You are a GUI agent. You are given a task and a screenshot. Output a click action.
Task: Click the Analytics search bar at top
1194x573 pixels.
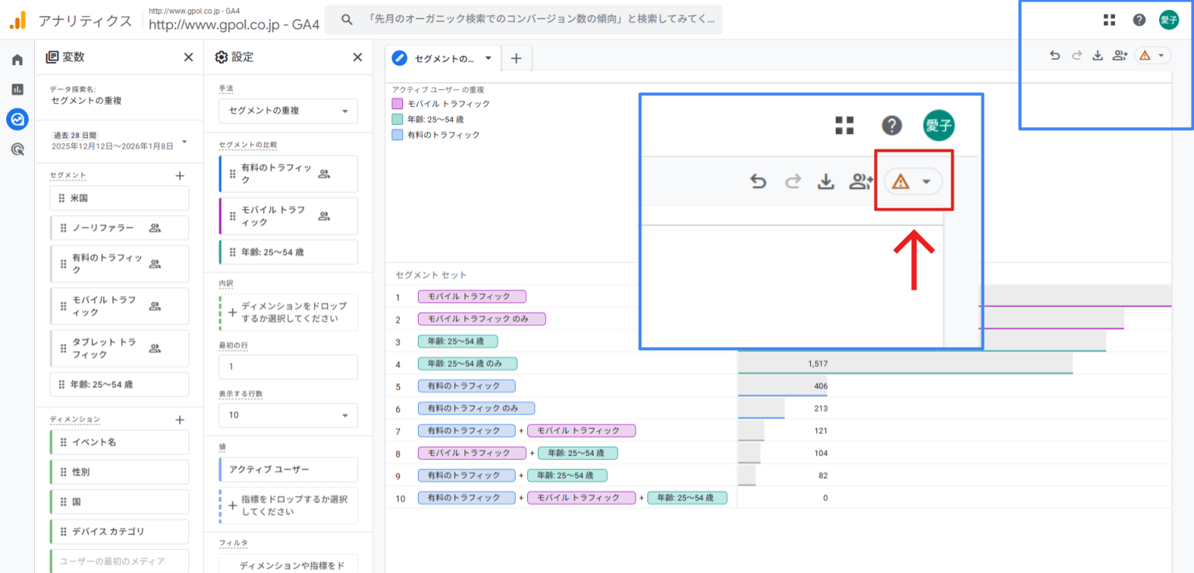535,19
